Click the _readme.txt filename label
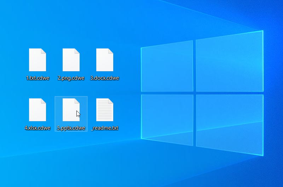283x187 pixels. tap(105, 128)
